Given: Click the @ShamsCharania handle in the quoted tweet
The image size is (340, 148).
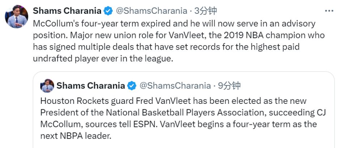Looking at the screenshot, I should (x=175, y=86).
